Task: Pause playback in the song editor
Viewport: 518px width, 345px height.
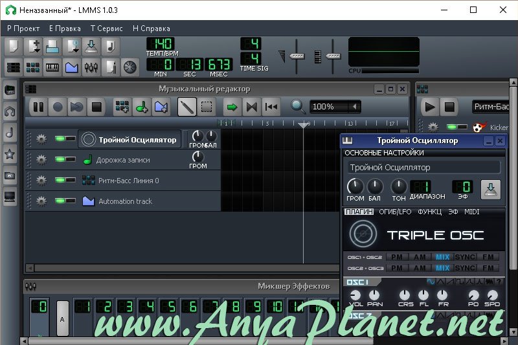Action: (x=38, y=107)
